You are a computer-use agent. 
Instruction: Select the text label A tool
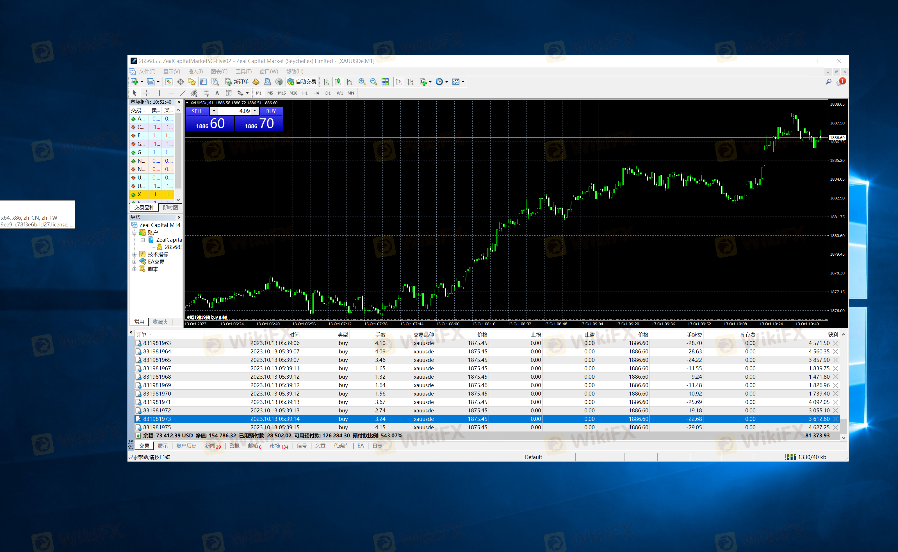point(217,93)
